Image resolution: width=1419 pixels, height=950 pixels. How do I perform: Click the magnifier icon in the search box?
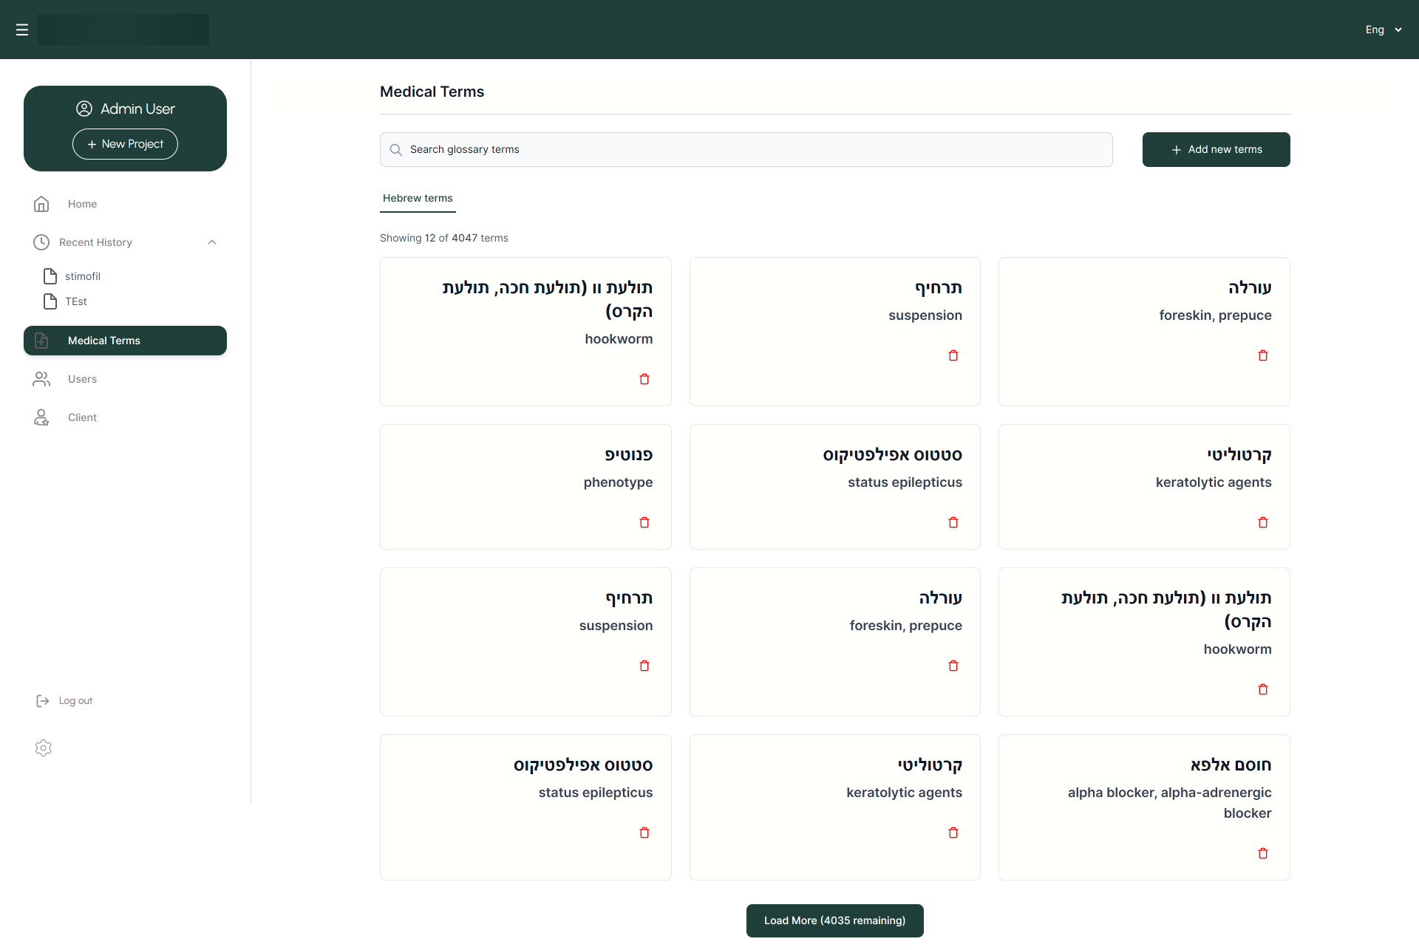pyautogui.click(x=396, y=150)
